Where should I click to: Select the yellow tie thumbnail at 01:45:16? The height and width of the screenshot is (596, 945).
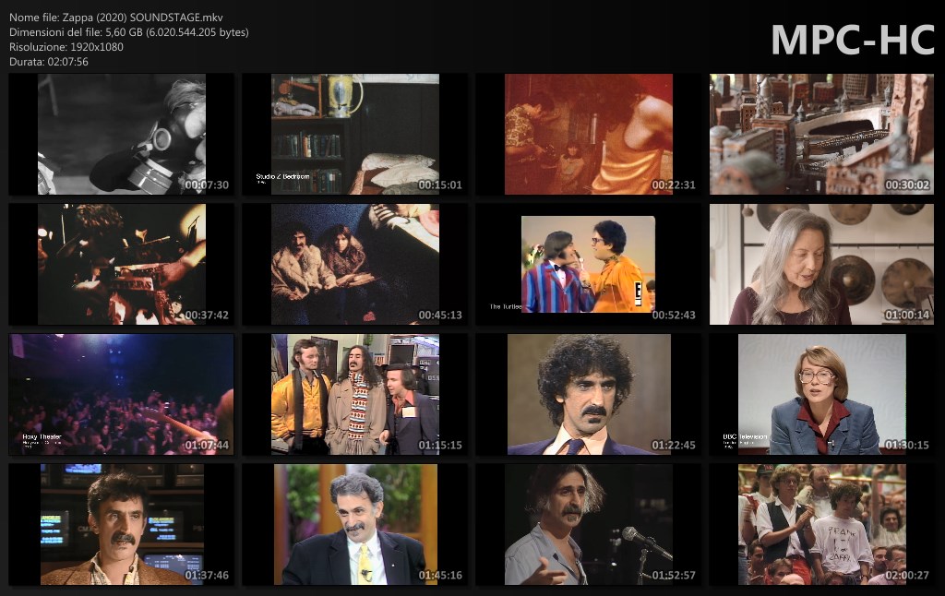[x=355, y=525]
